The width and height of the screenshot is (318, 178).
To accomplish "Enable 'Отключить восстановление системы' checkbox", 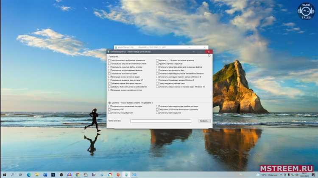I will coord(109,106).
